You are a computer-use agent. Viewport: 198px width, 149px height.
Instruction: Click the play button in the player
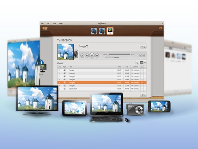(92, 56)
